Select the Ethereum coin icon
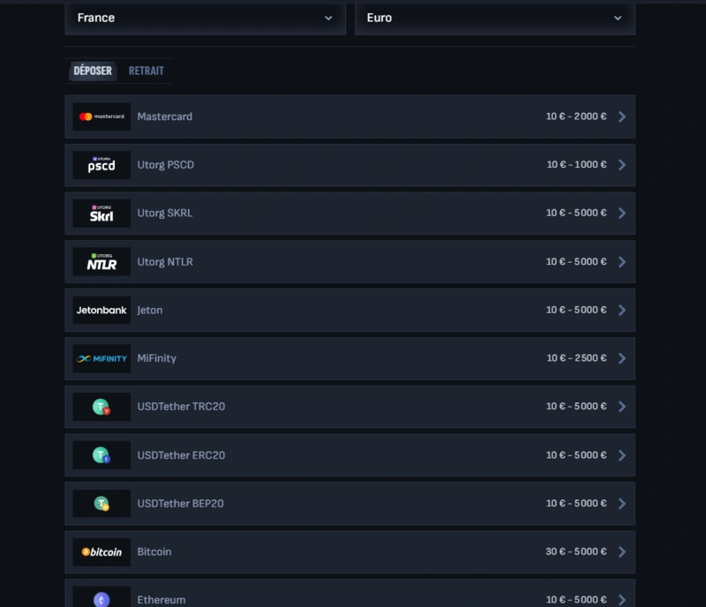Viewport: 706px width, 607px height. (x=100, y=599)
